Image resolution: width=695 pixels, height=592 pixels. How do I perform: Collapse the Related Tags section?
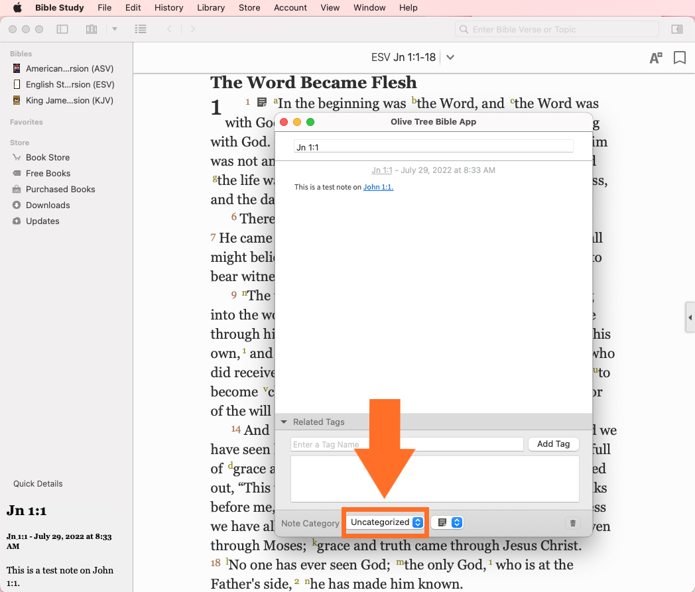coord(284,422)
